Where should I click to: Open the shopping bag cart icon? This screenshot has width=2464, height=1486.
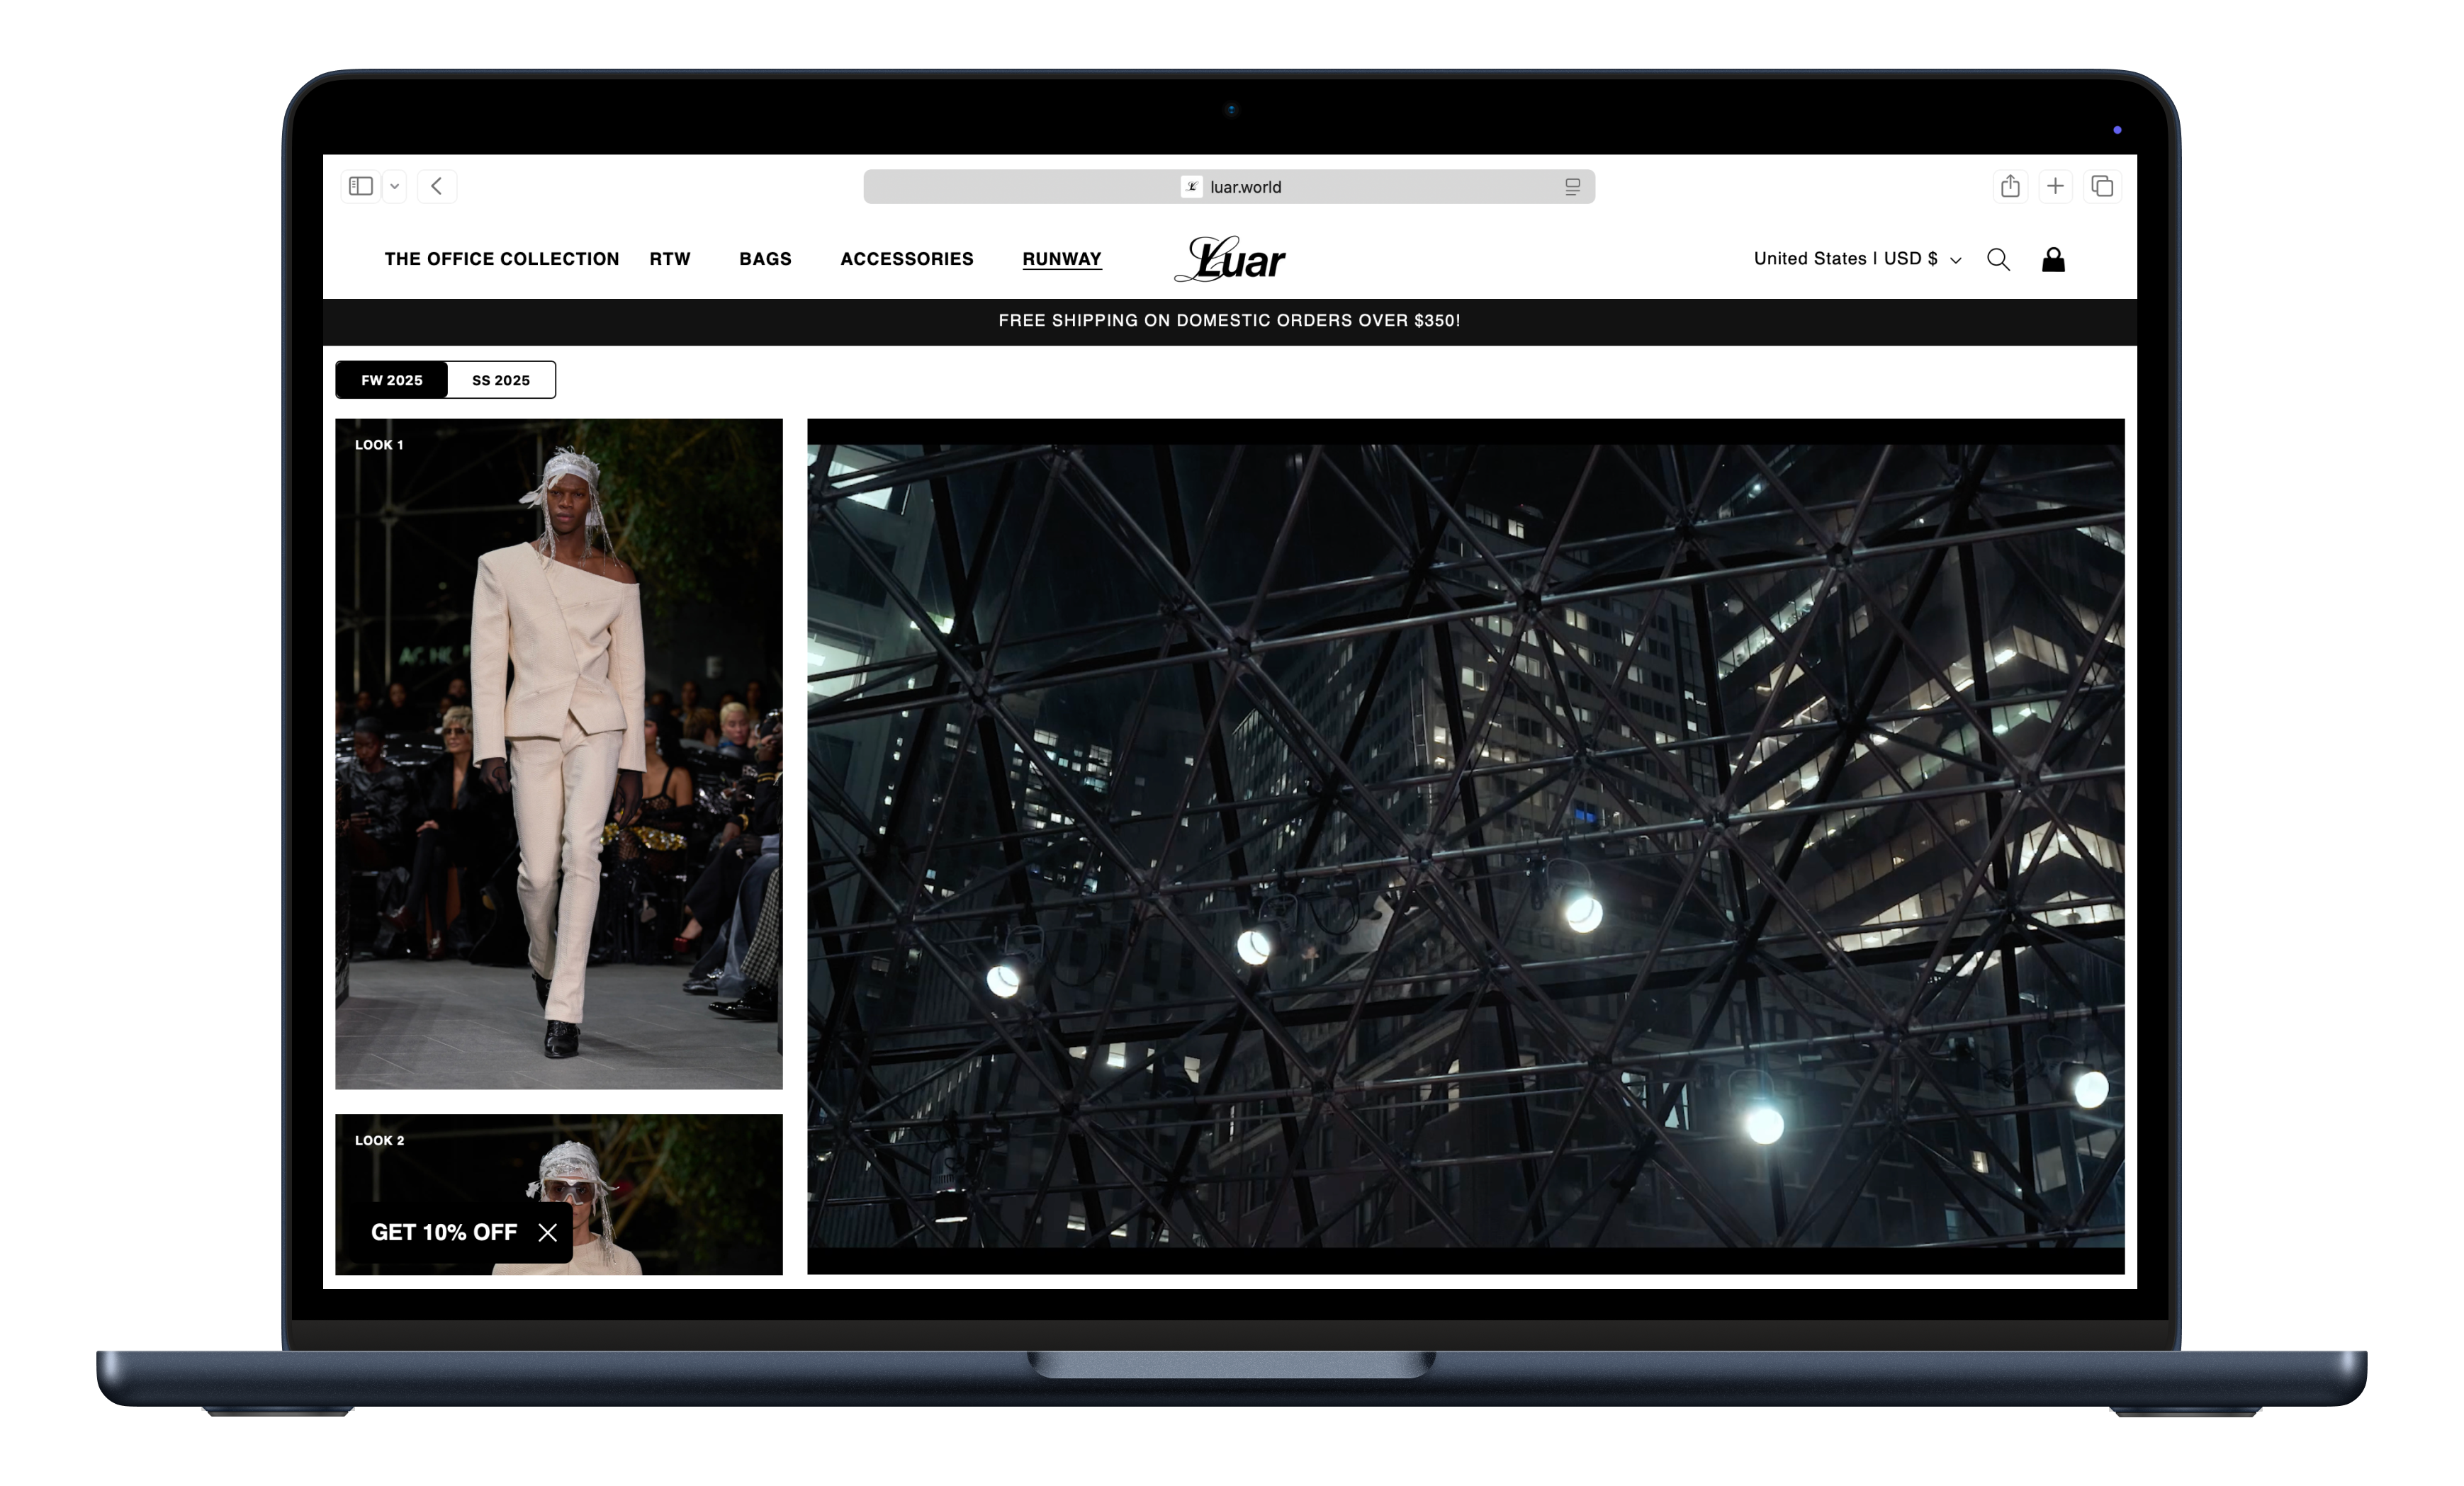tap(2053, 260)
